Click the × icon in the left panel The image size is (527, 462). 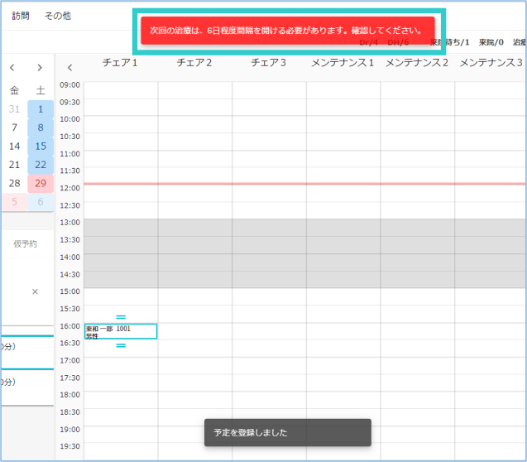pyautogui.click(x=35, y=291)
